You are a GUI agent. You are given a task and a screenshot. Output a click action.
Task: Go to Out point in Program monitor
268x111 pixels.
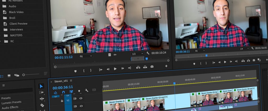click(236, 61)
